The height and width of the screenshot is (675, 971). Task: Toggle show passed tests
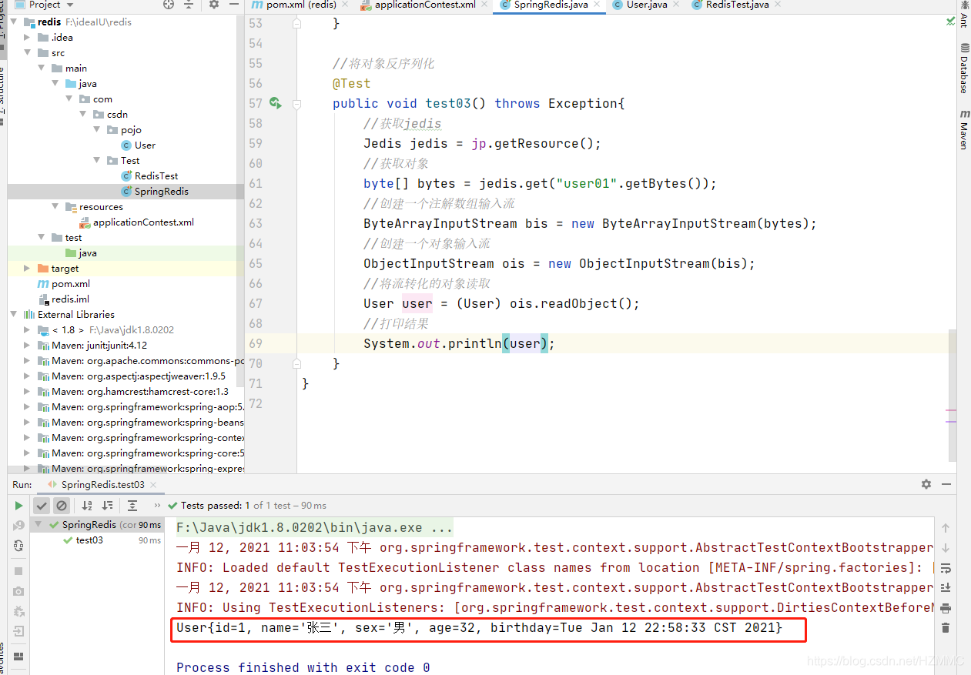[42, 506]
